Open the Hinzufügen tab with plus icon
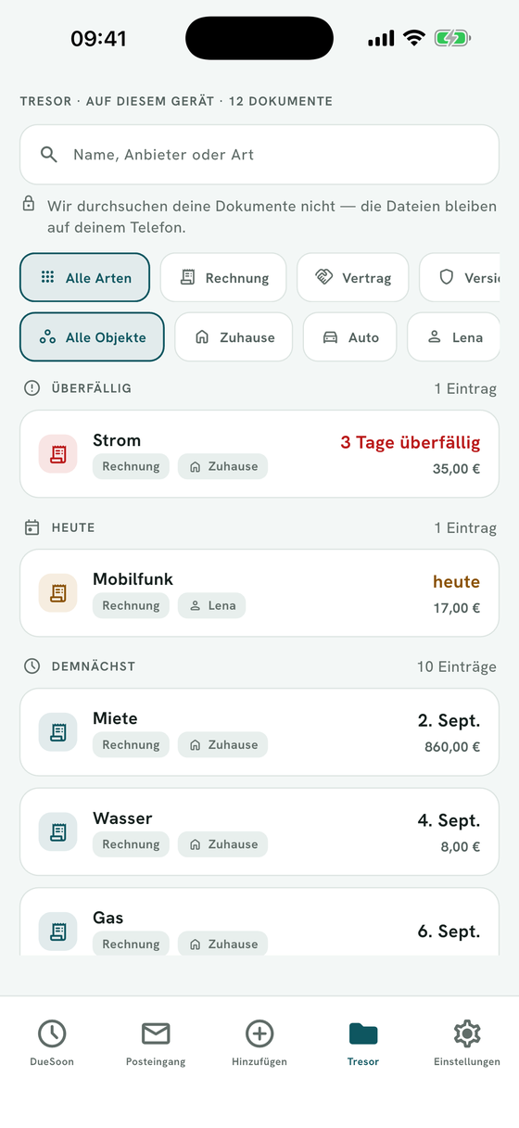This screenshot has width=519, height=1128. (259, 1043)
